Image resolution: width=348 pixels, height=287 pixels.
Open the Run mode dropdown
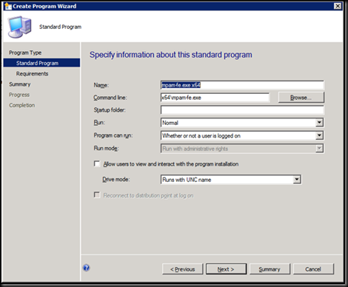click(319, 149)
